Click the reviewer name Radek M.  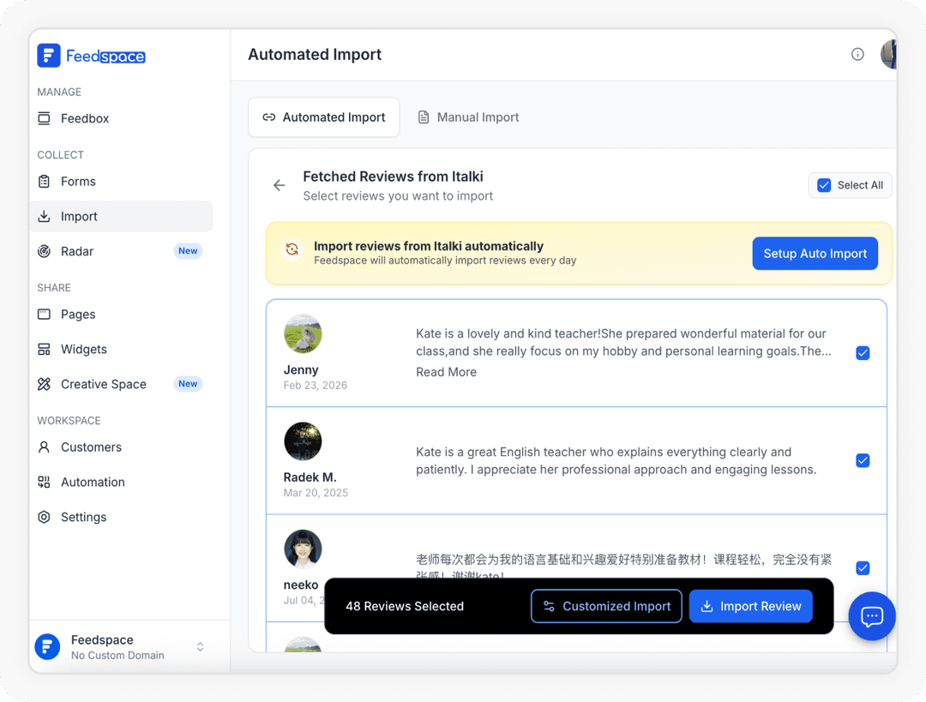[310, 477]
